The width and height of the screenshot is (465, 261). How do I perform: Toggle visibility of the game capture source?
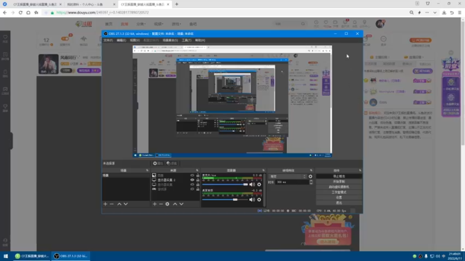tap(192, 189)
